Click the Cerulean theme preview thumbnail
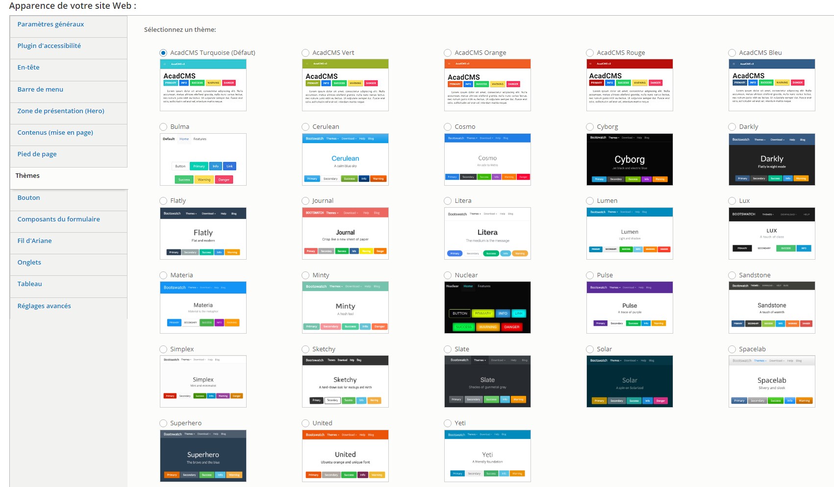The width and height of the screenshot is (834, 487). (345, 159)
